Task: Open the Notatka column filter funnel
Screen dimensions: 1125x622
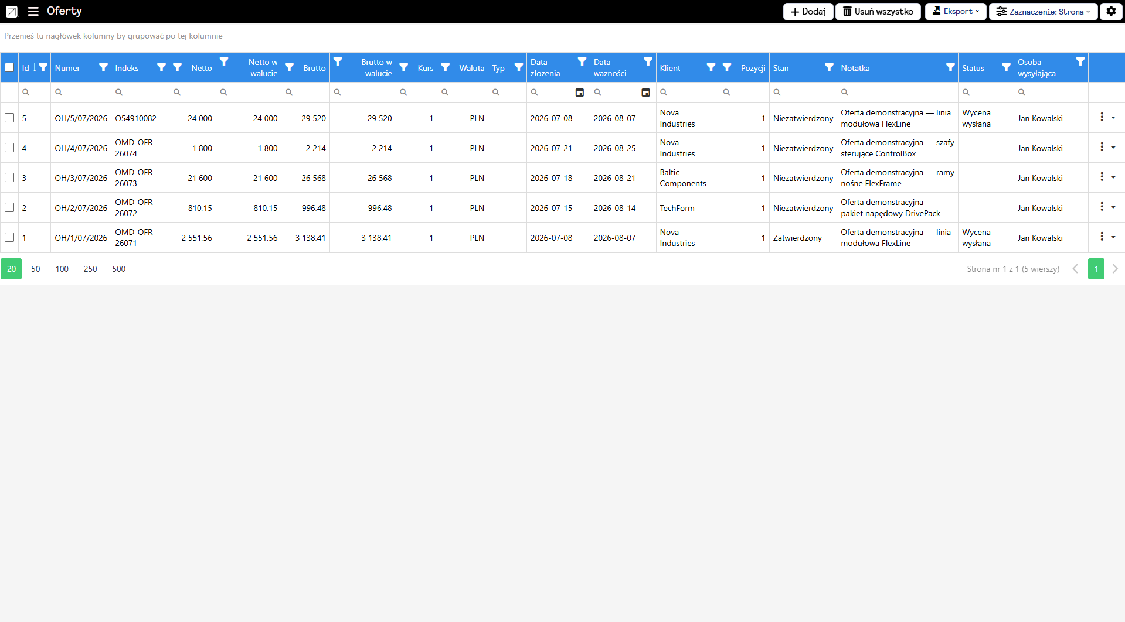Action: point(950,67)
